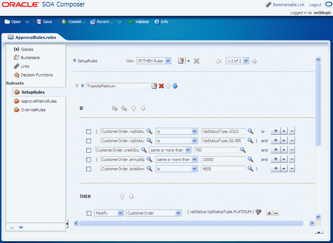
Task: Save the rules dictionary
Action: (44, 22)
